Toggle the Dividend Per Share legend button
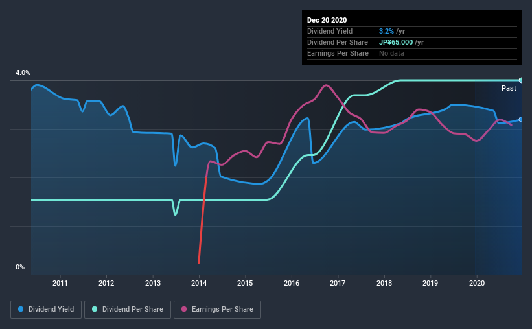This screenshot has height=329, width=532. click(128, 310)
